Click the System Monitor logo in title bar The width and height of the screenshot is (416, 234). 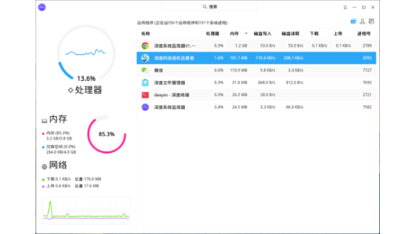tap(43, 7)
